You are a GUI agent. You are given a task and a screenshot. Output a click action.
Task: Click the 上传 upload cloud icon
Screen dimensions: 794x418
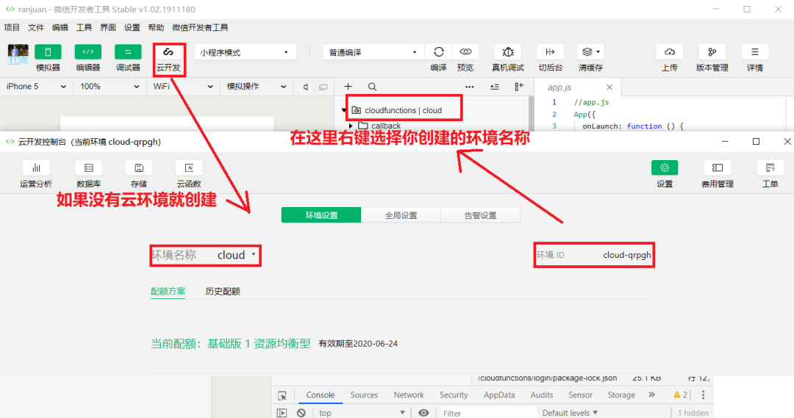[x=670, y=52]
